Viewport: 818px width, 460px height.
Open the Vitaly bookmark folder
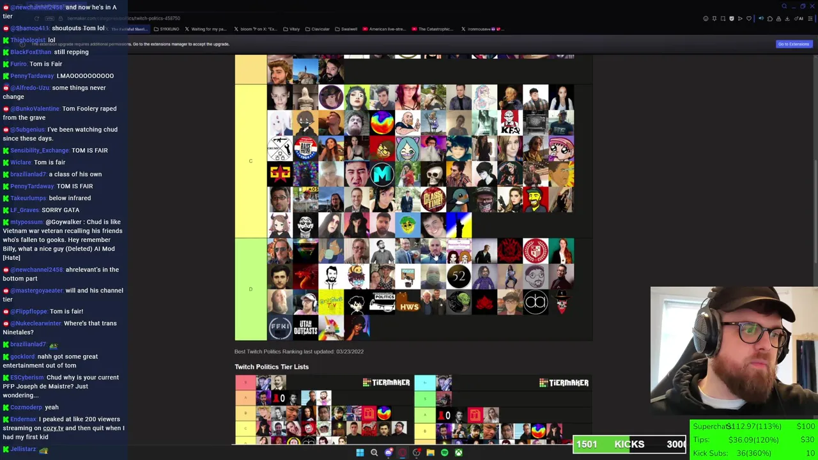click(x=291, y=29)
